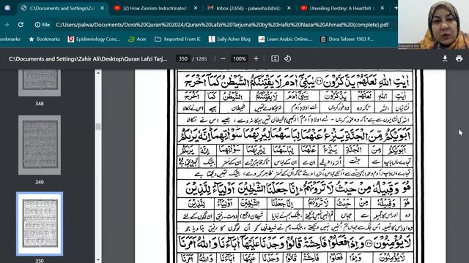Screen dimensions: 469x263
Task: Select page 350 thumbnail
Action: (x=40, y=224)
